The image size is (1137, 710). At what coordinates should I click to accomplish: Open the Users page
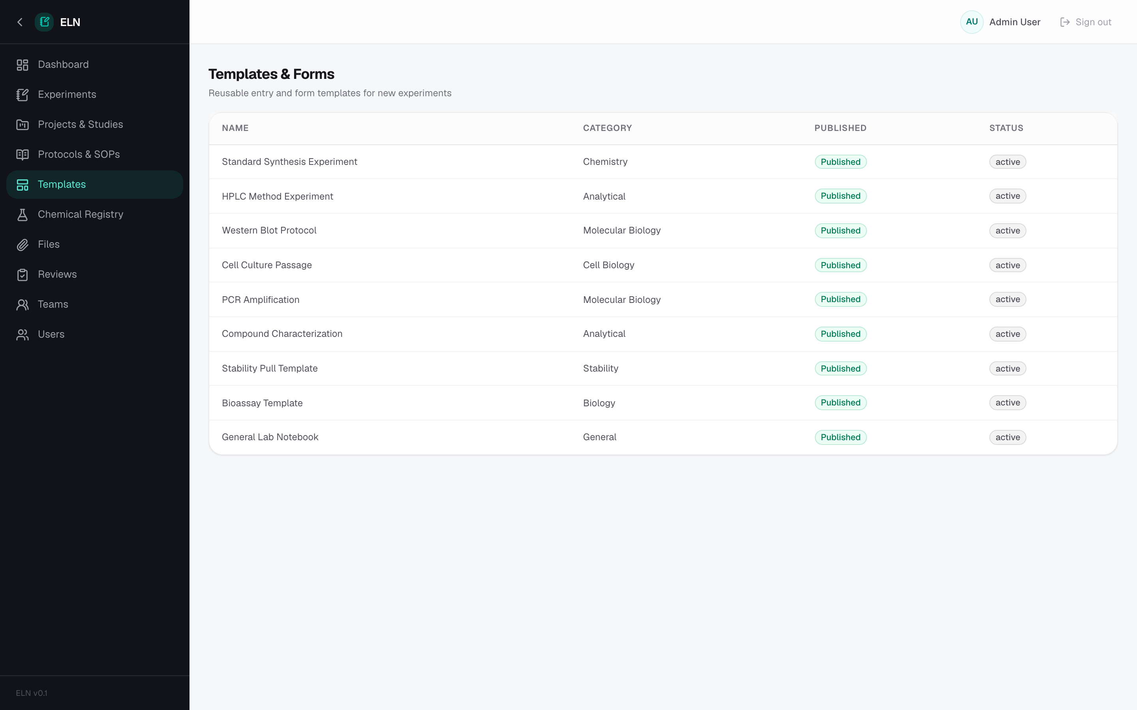tap(94, 334)
